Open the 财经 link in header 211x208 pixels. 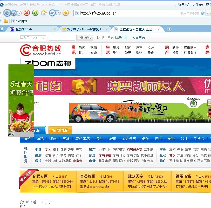click(x=116, y=47)
